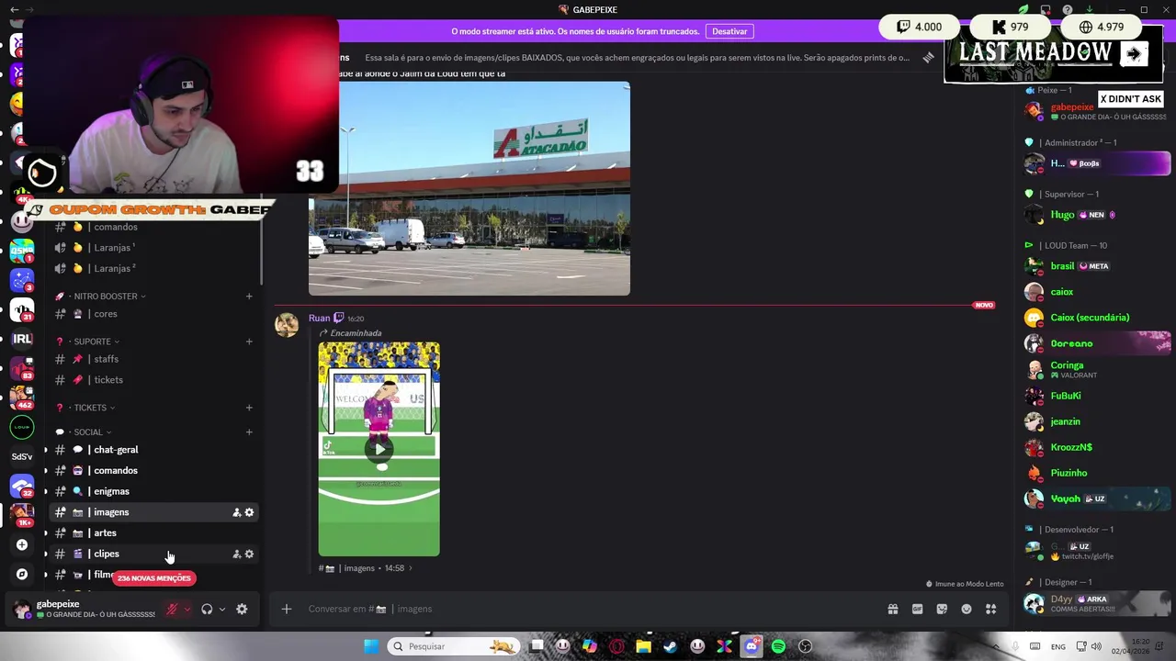Create channel in NITRO BOOSTER category
The image size is (1176, 661).
pyautogui.click(x=249, y=297)
